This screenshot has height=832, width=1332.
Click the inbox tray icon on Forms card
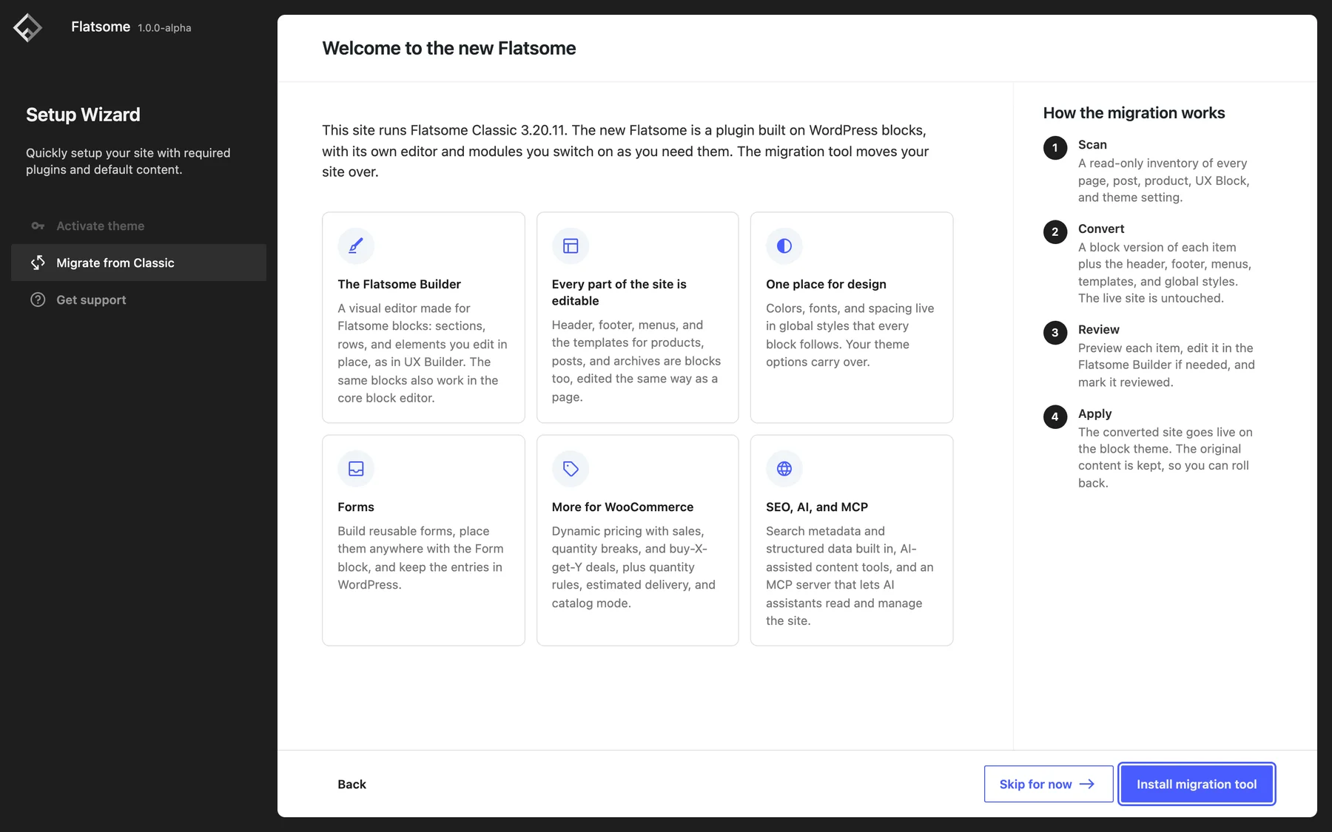tap(356, 468)
